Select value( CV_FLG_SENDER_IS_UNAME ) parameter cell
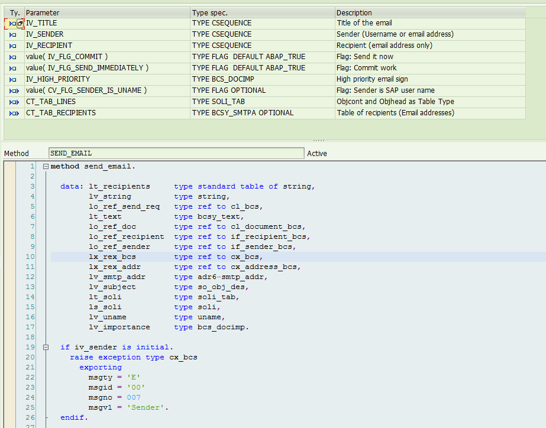 107,90
